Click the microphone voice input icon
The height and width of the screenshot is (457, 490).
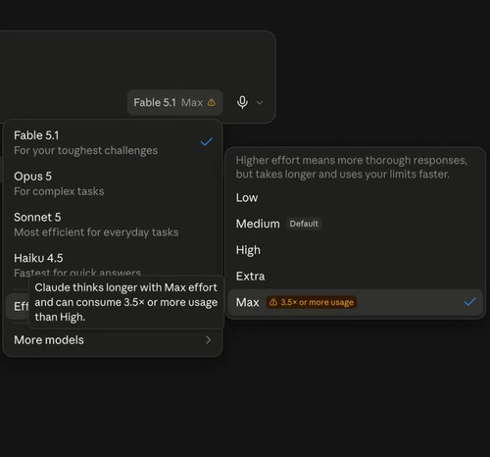tap(242, 102)
